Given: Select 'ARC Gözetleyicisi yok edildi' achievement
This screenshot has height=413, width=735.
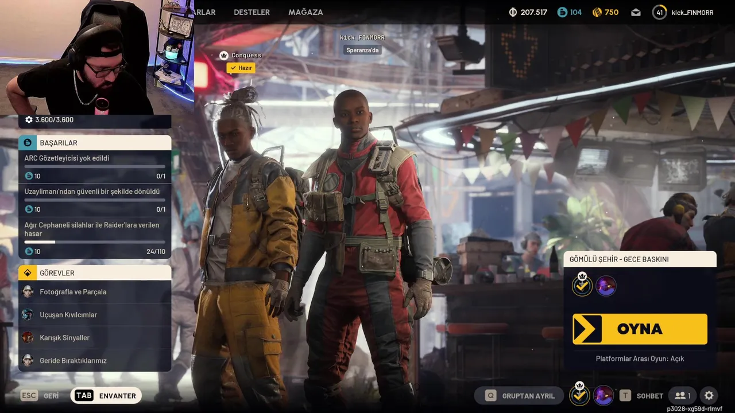Looking at the screenshot, I should (x=95, y=167).
